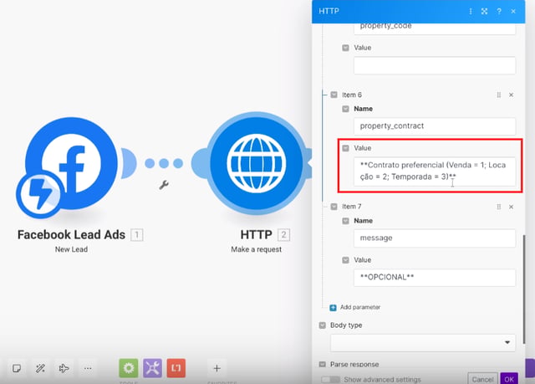Open the purple Flow control icon
The image size is (535, 384).
pos(152,368)
